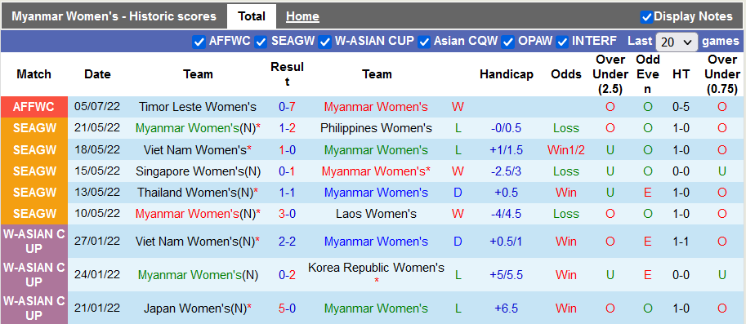This screenshot has width=746, height=324.
Task: Click handicap value +1/1.5
Action: tap(507, 150)
